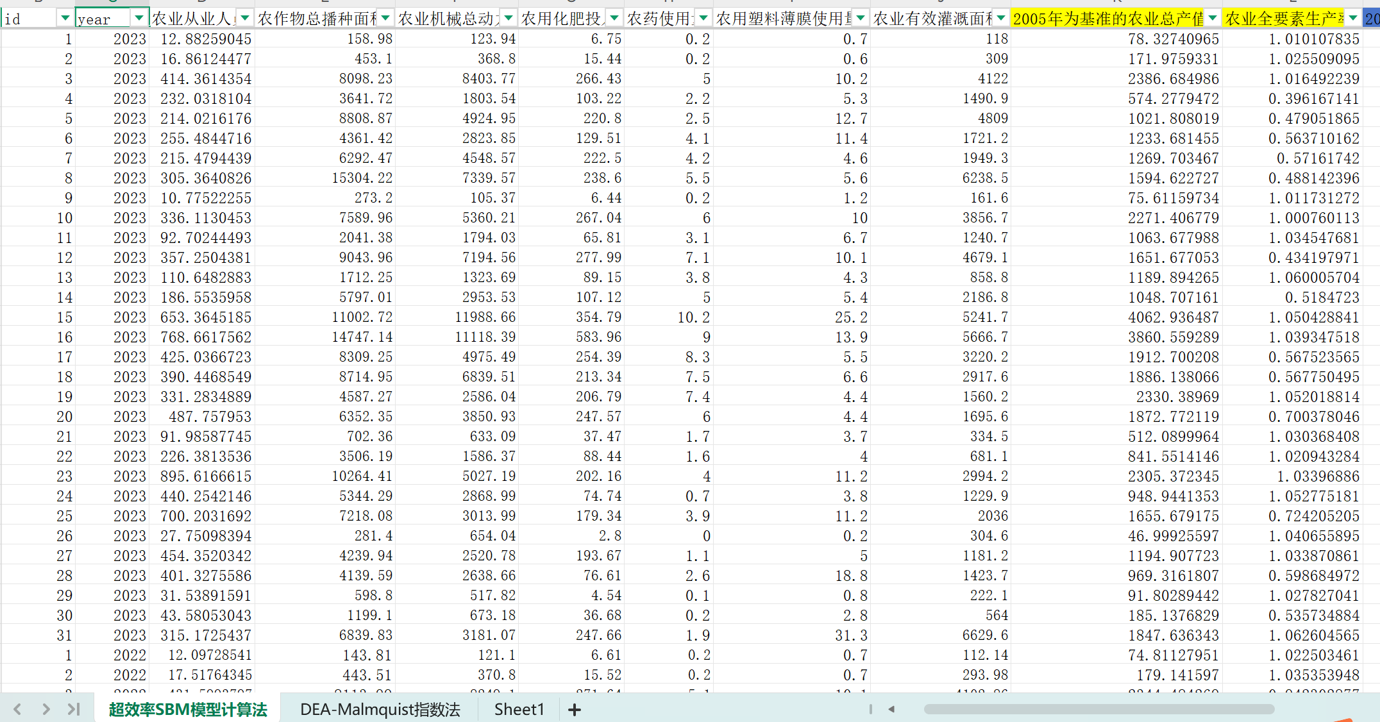Expand filter for 农业有效灌溉面积 column

[x=1000, y=19]
